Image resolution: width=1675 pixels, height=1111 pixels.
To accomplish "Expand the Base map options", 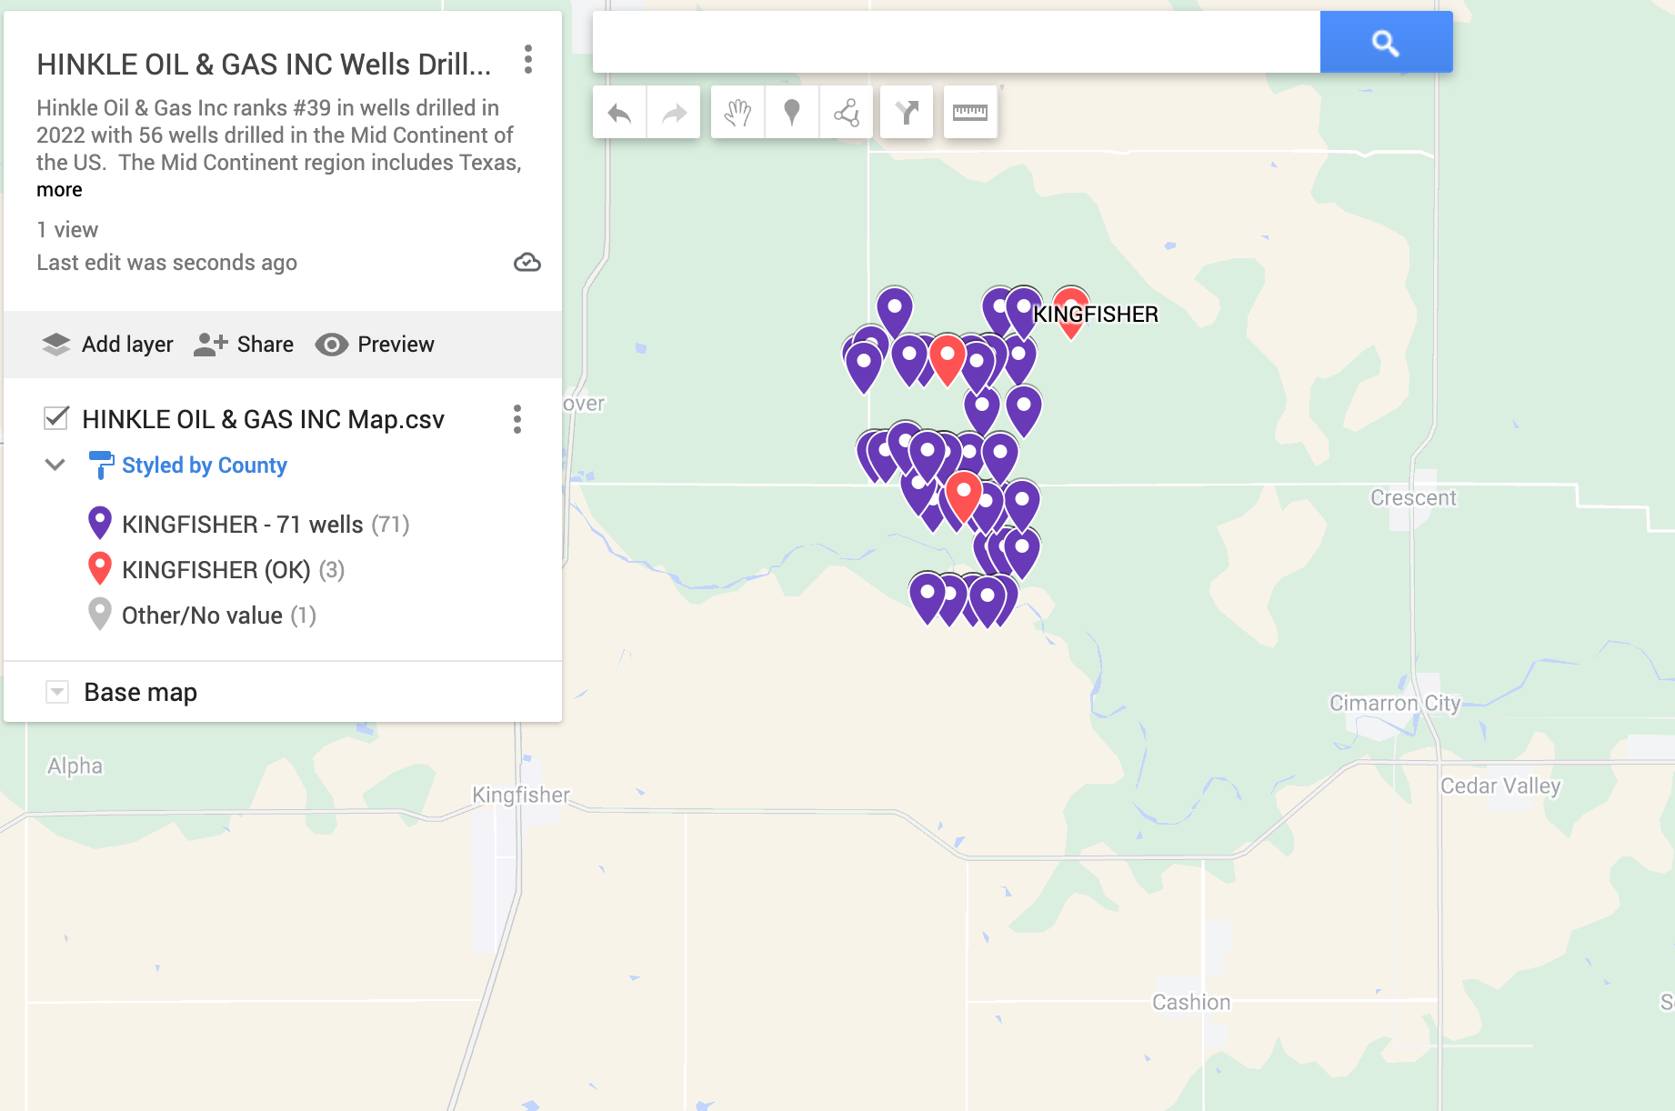I will [x=57, y=692].
